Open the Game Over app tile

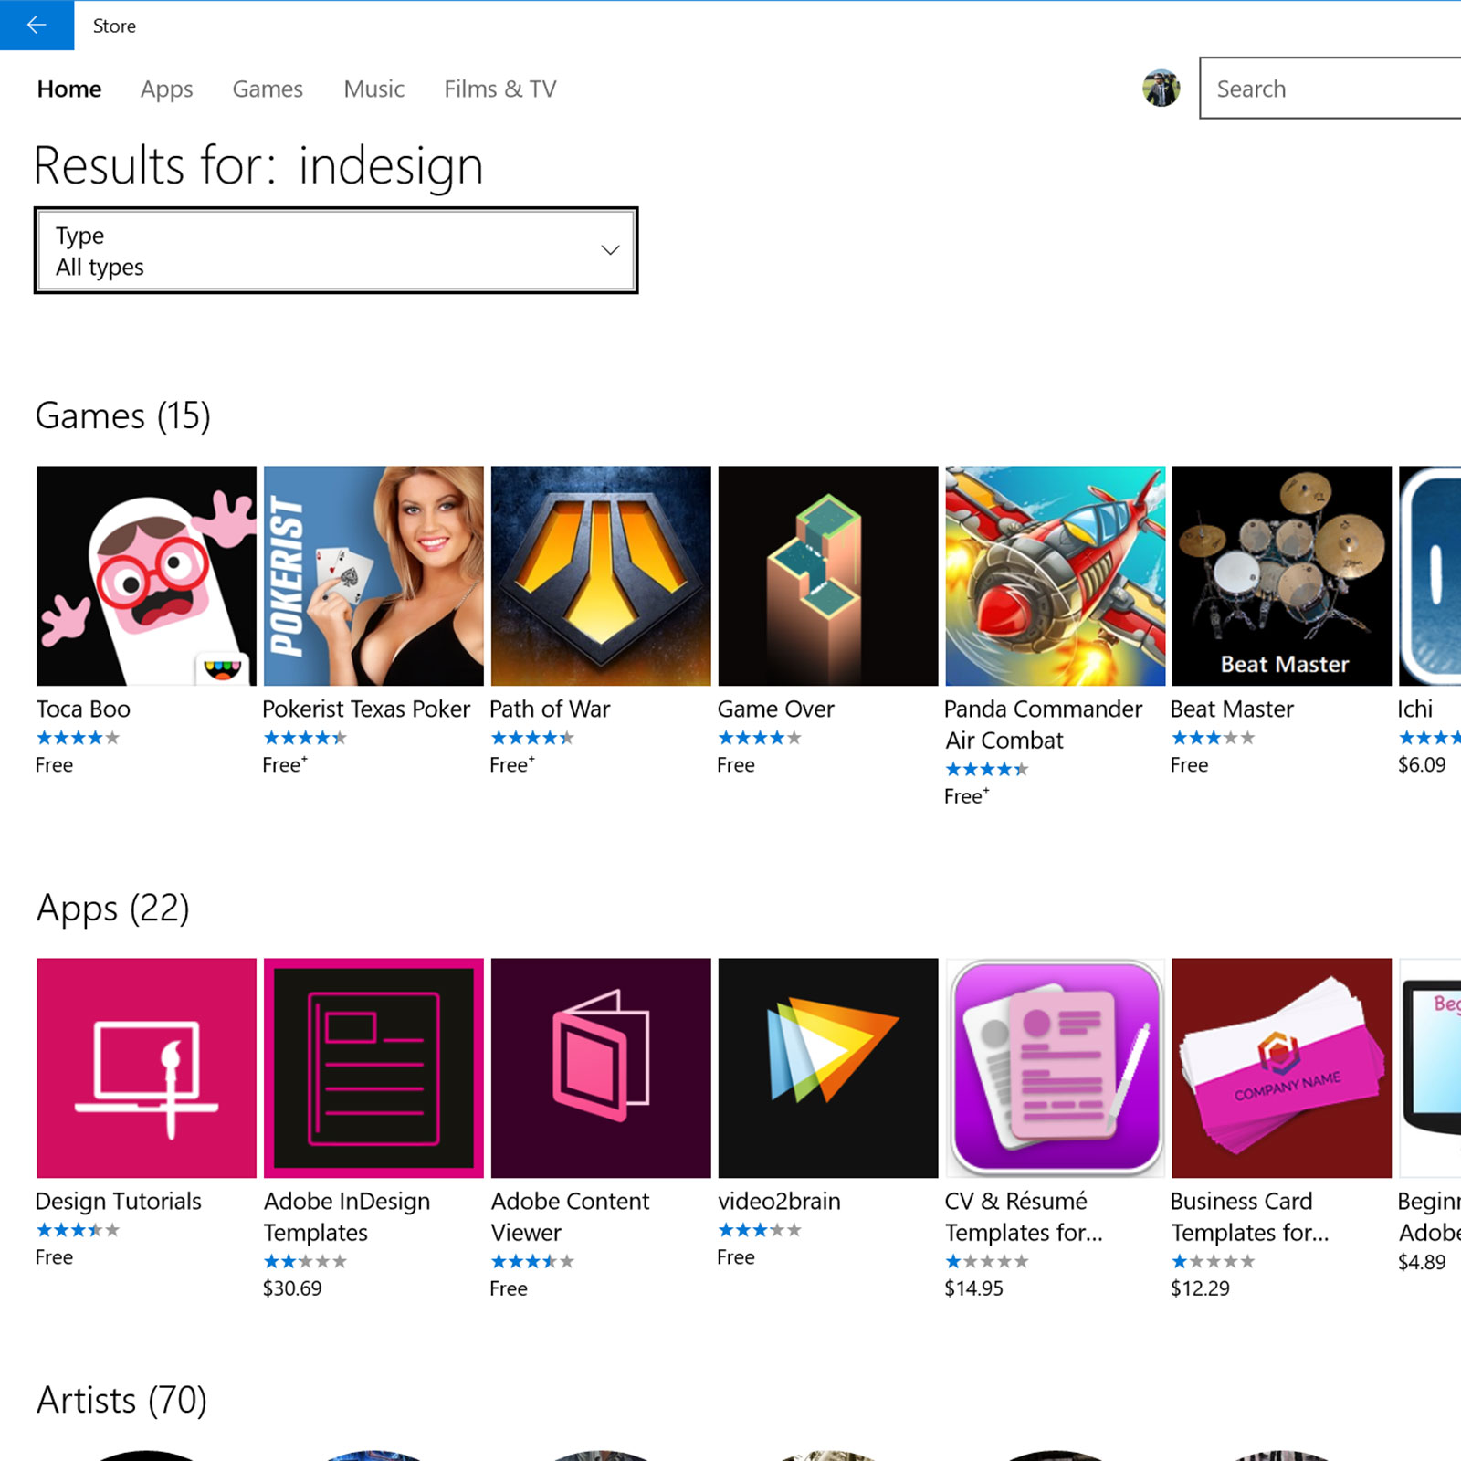pyautogui.click(x=827, y=575)
